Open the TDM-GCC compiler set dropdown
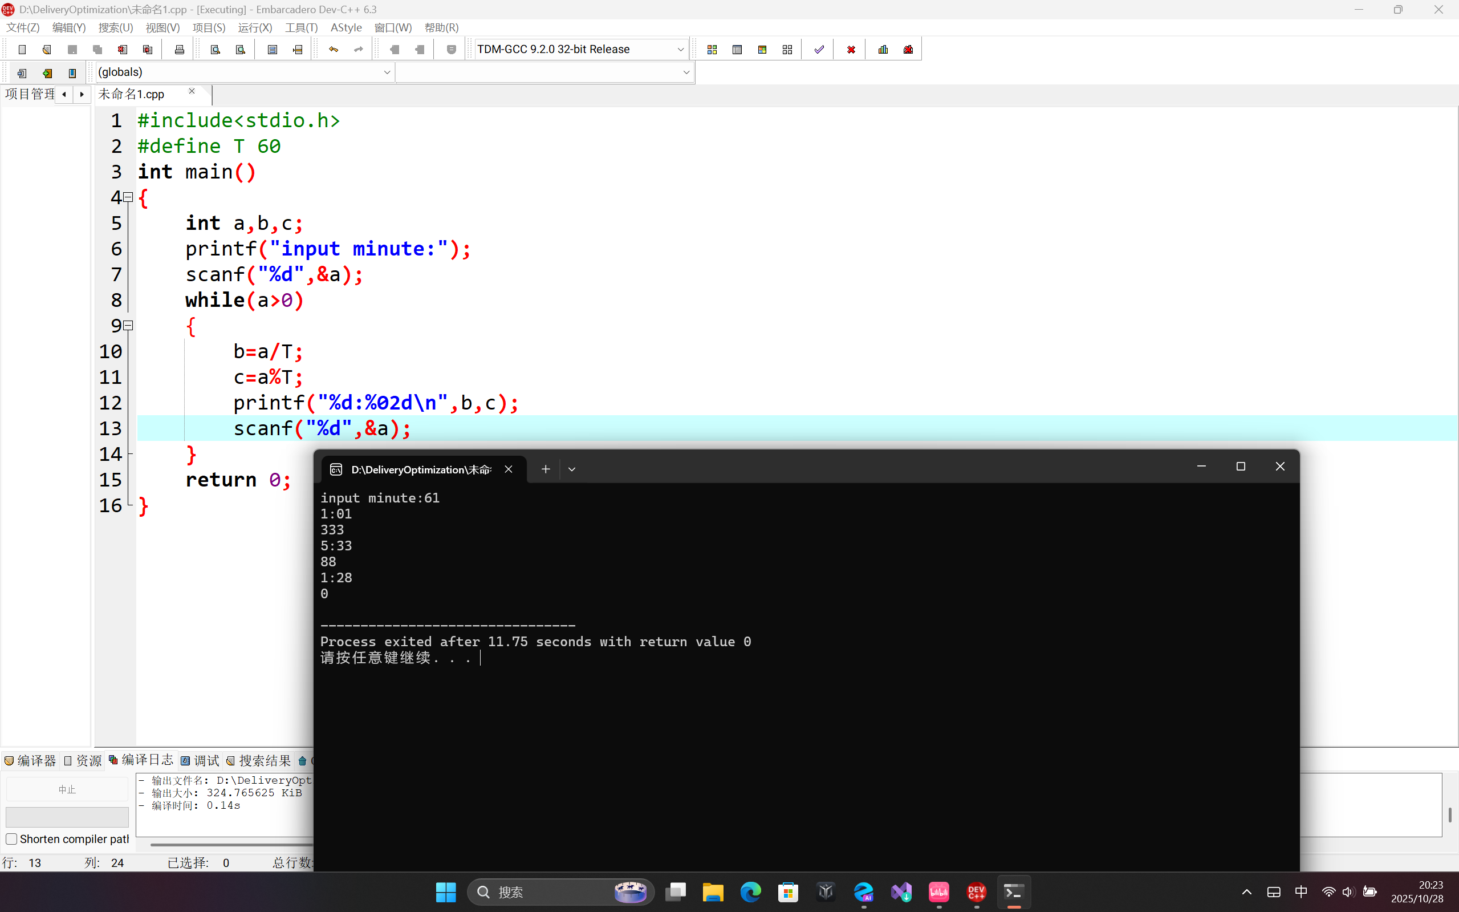The image size is (1459, 912). [680, 50]
